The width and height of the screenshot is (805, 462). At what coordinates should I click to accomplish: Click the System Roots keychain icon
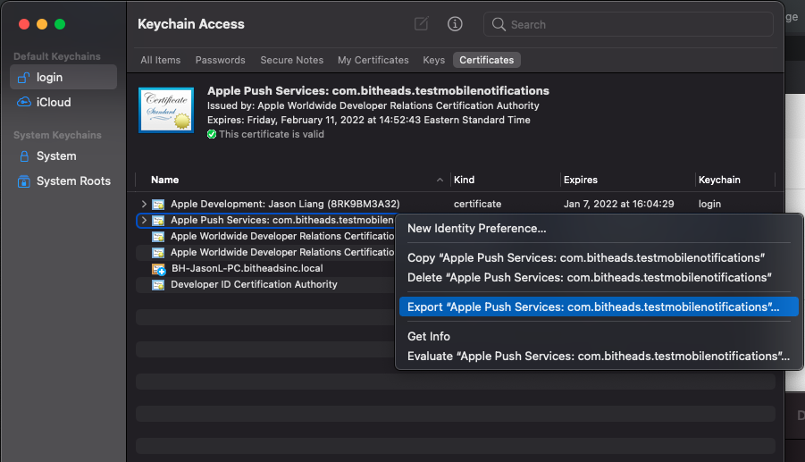point(23,181)
